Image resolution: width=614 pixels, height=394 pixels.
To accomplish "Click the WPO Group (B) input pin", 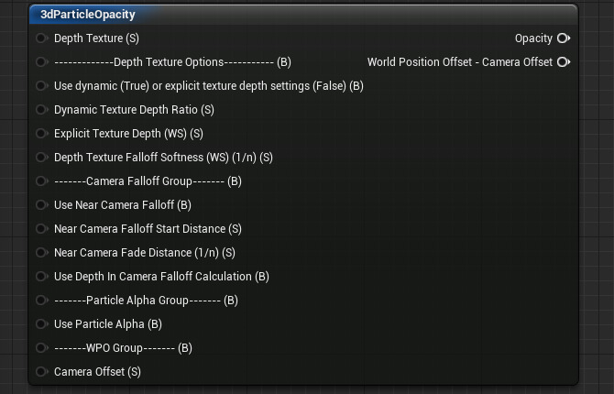I will pyautogui.click(x=41, y=348).
